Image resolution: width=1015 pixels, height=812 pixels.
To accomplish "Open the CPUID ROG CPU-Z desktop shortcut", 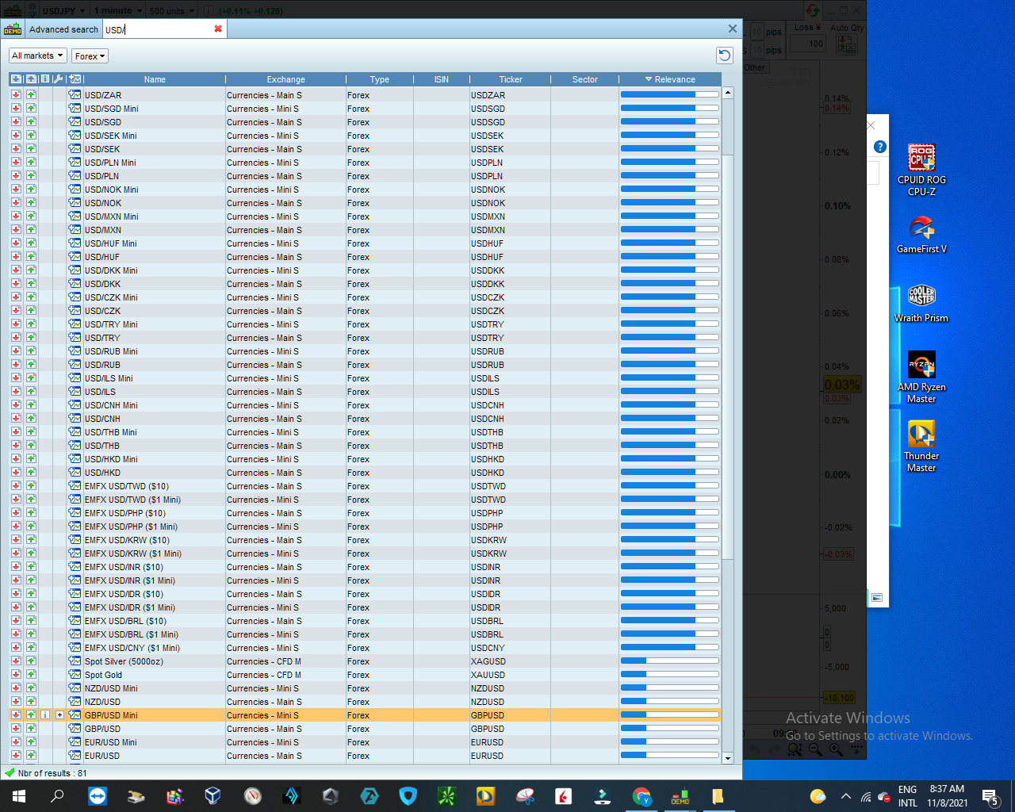I will tap(921, 170).
